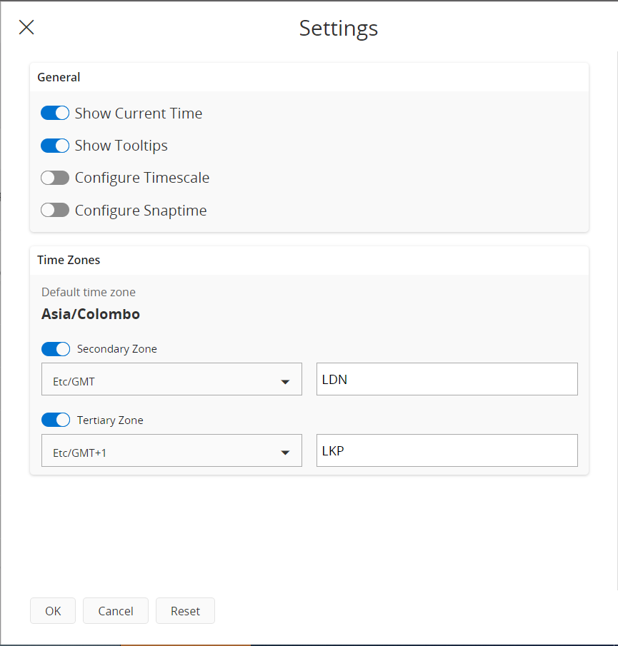This screenshot has width=618, height=646.
Task: Click the Reset button
Action: tap(185, 610)
